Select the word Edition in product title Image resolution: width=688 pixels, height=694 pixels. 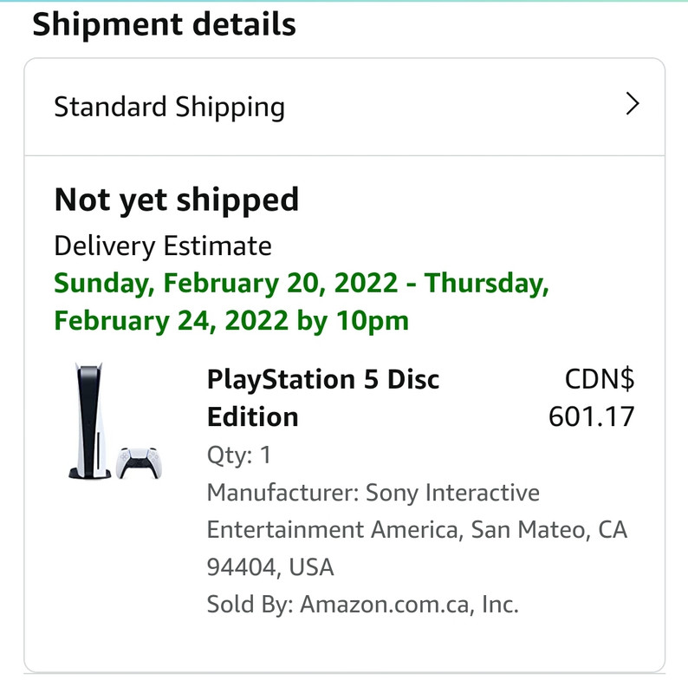pyautogui.click(x=252, y=417)
